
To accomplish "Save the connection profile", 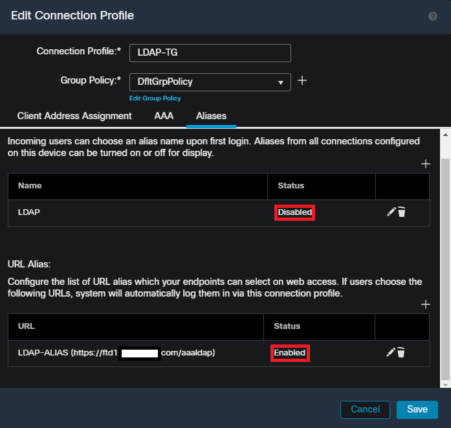I will 417,409.
